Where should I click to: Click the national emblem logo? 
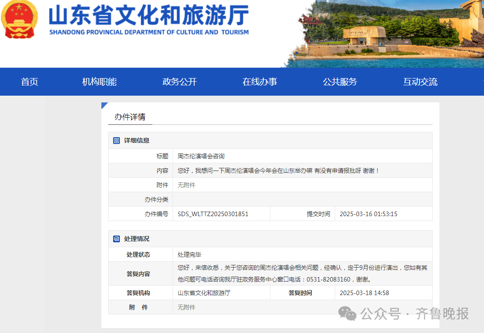click(19, 19)
